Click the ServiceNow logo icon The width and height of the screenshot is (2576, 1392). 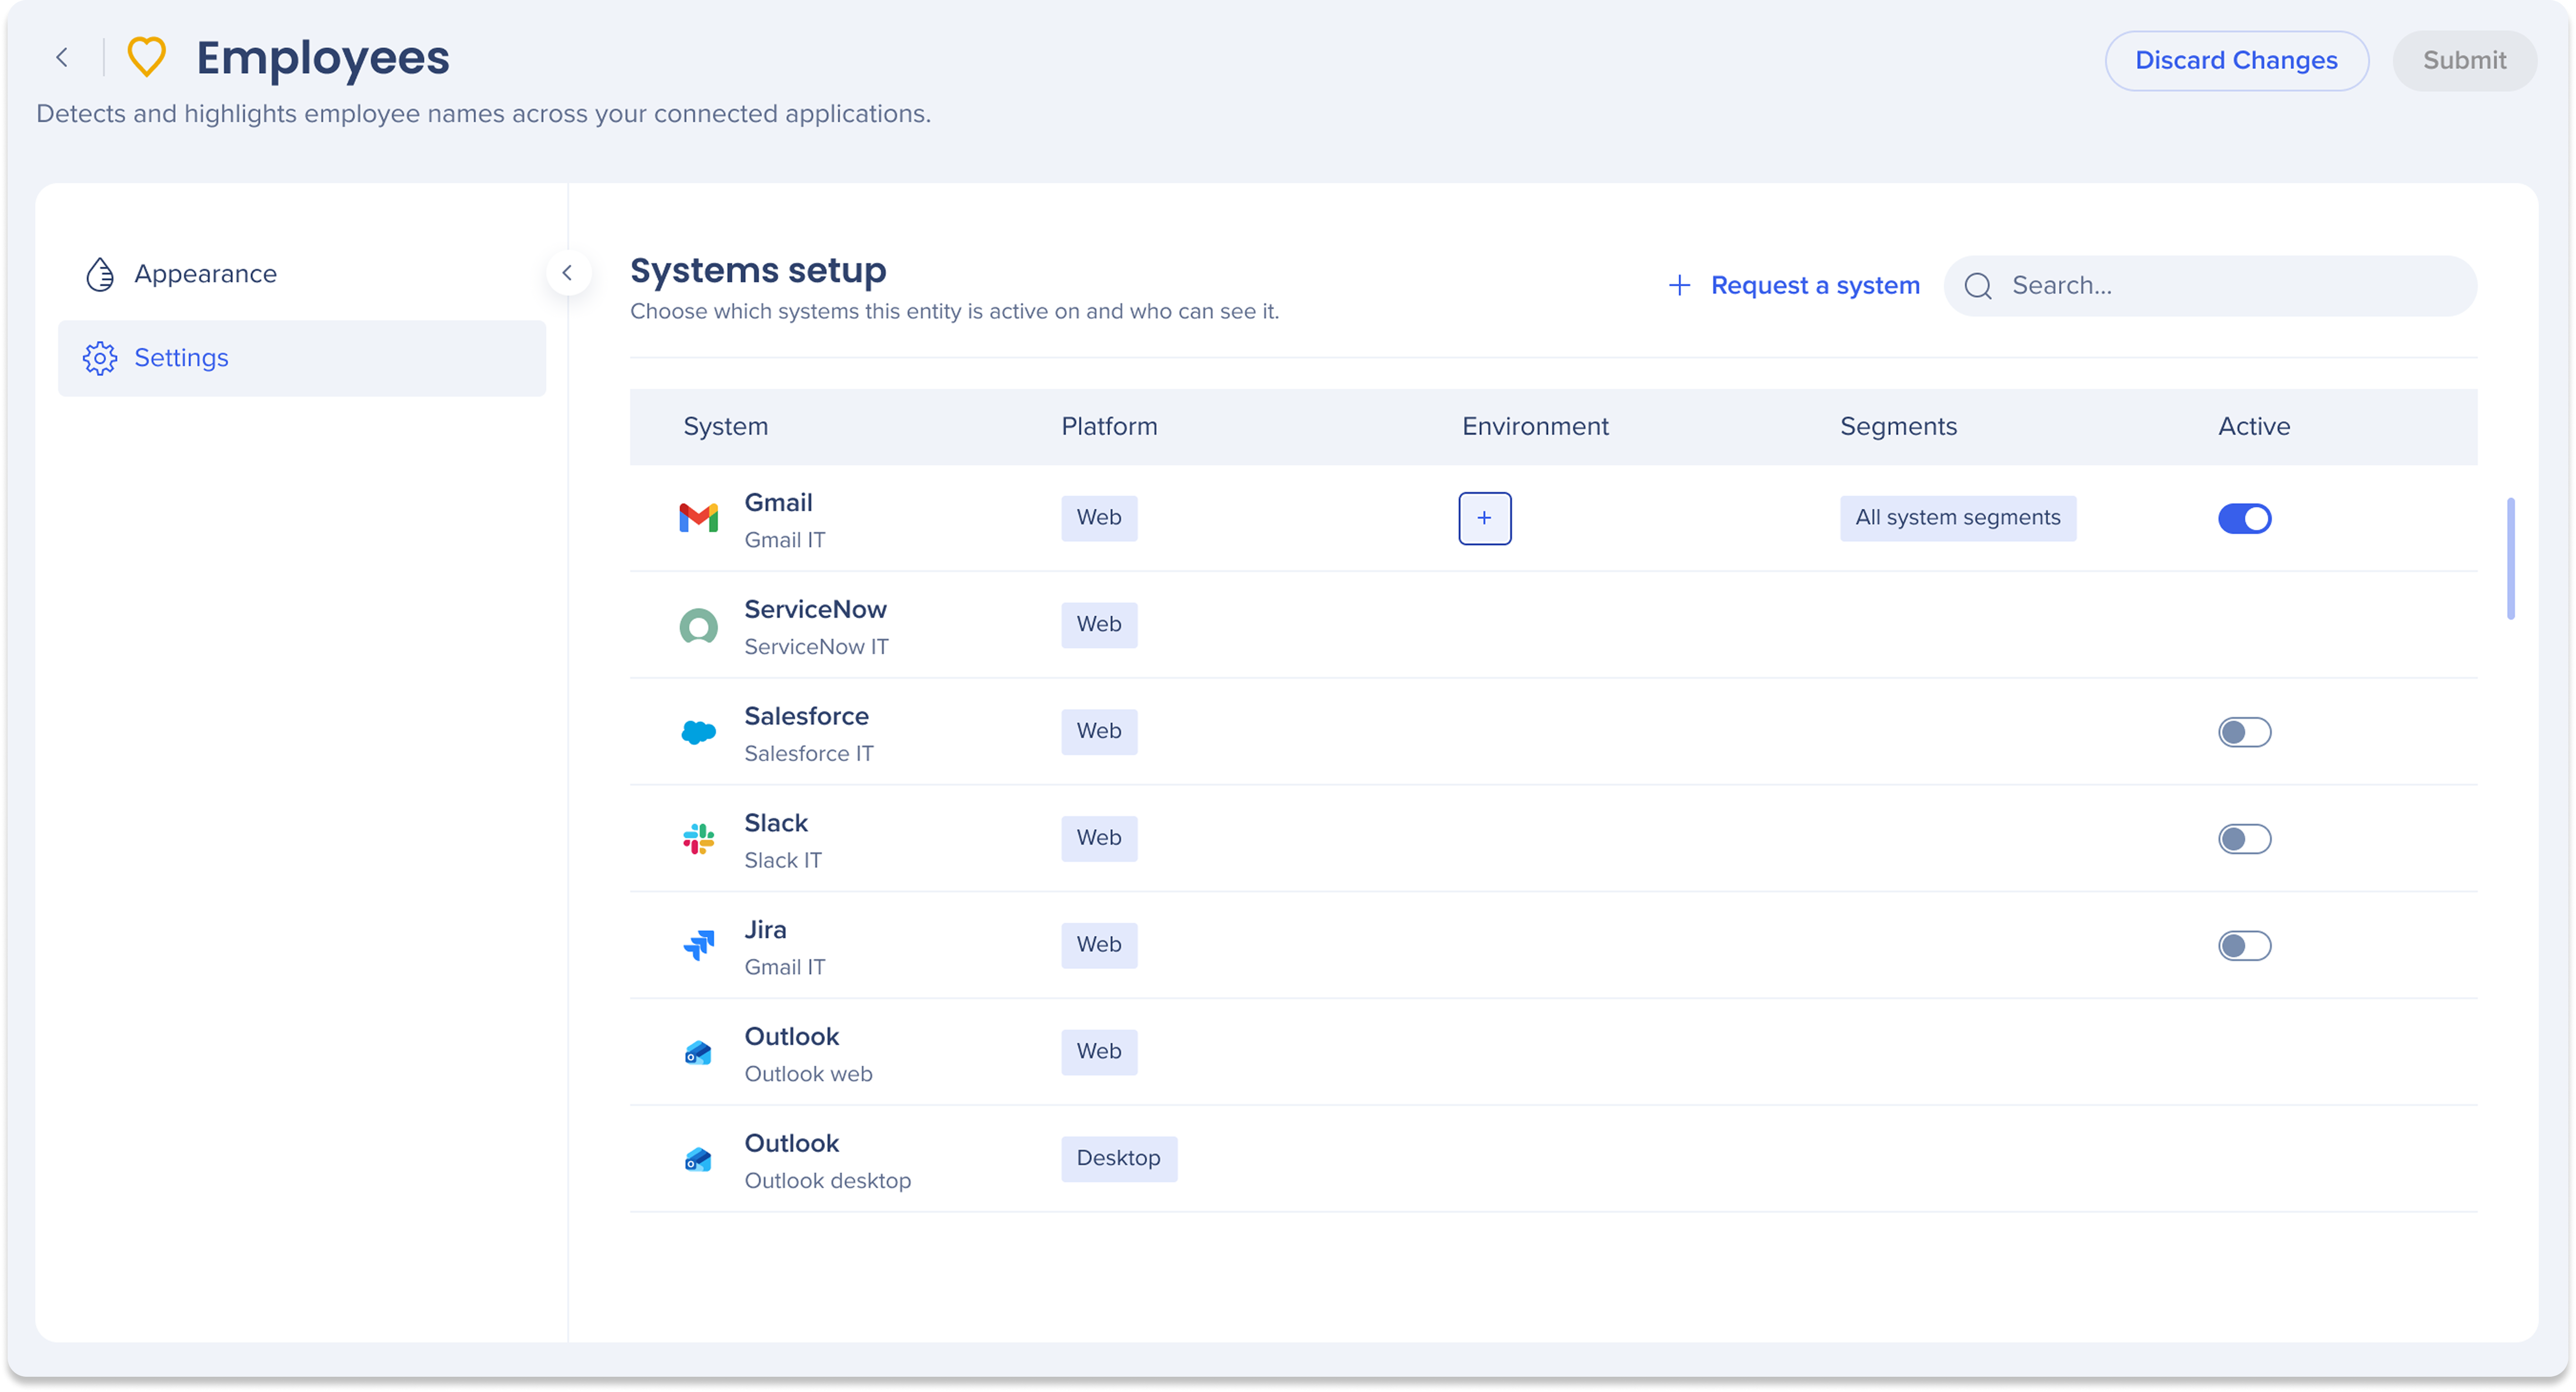[x=699, y=626]
